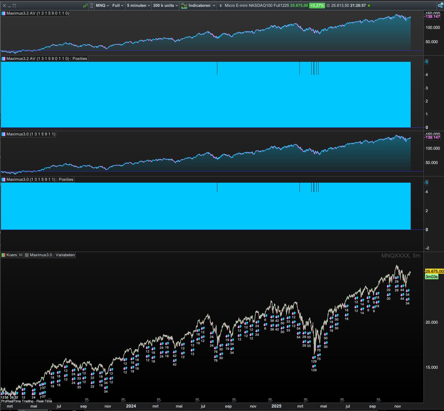This screenshot has width=444, height=411.
Task: Click Micro E-mini NASDAQ100 Full1225 title
Action: [257, 6]
